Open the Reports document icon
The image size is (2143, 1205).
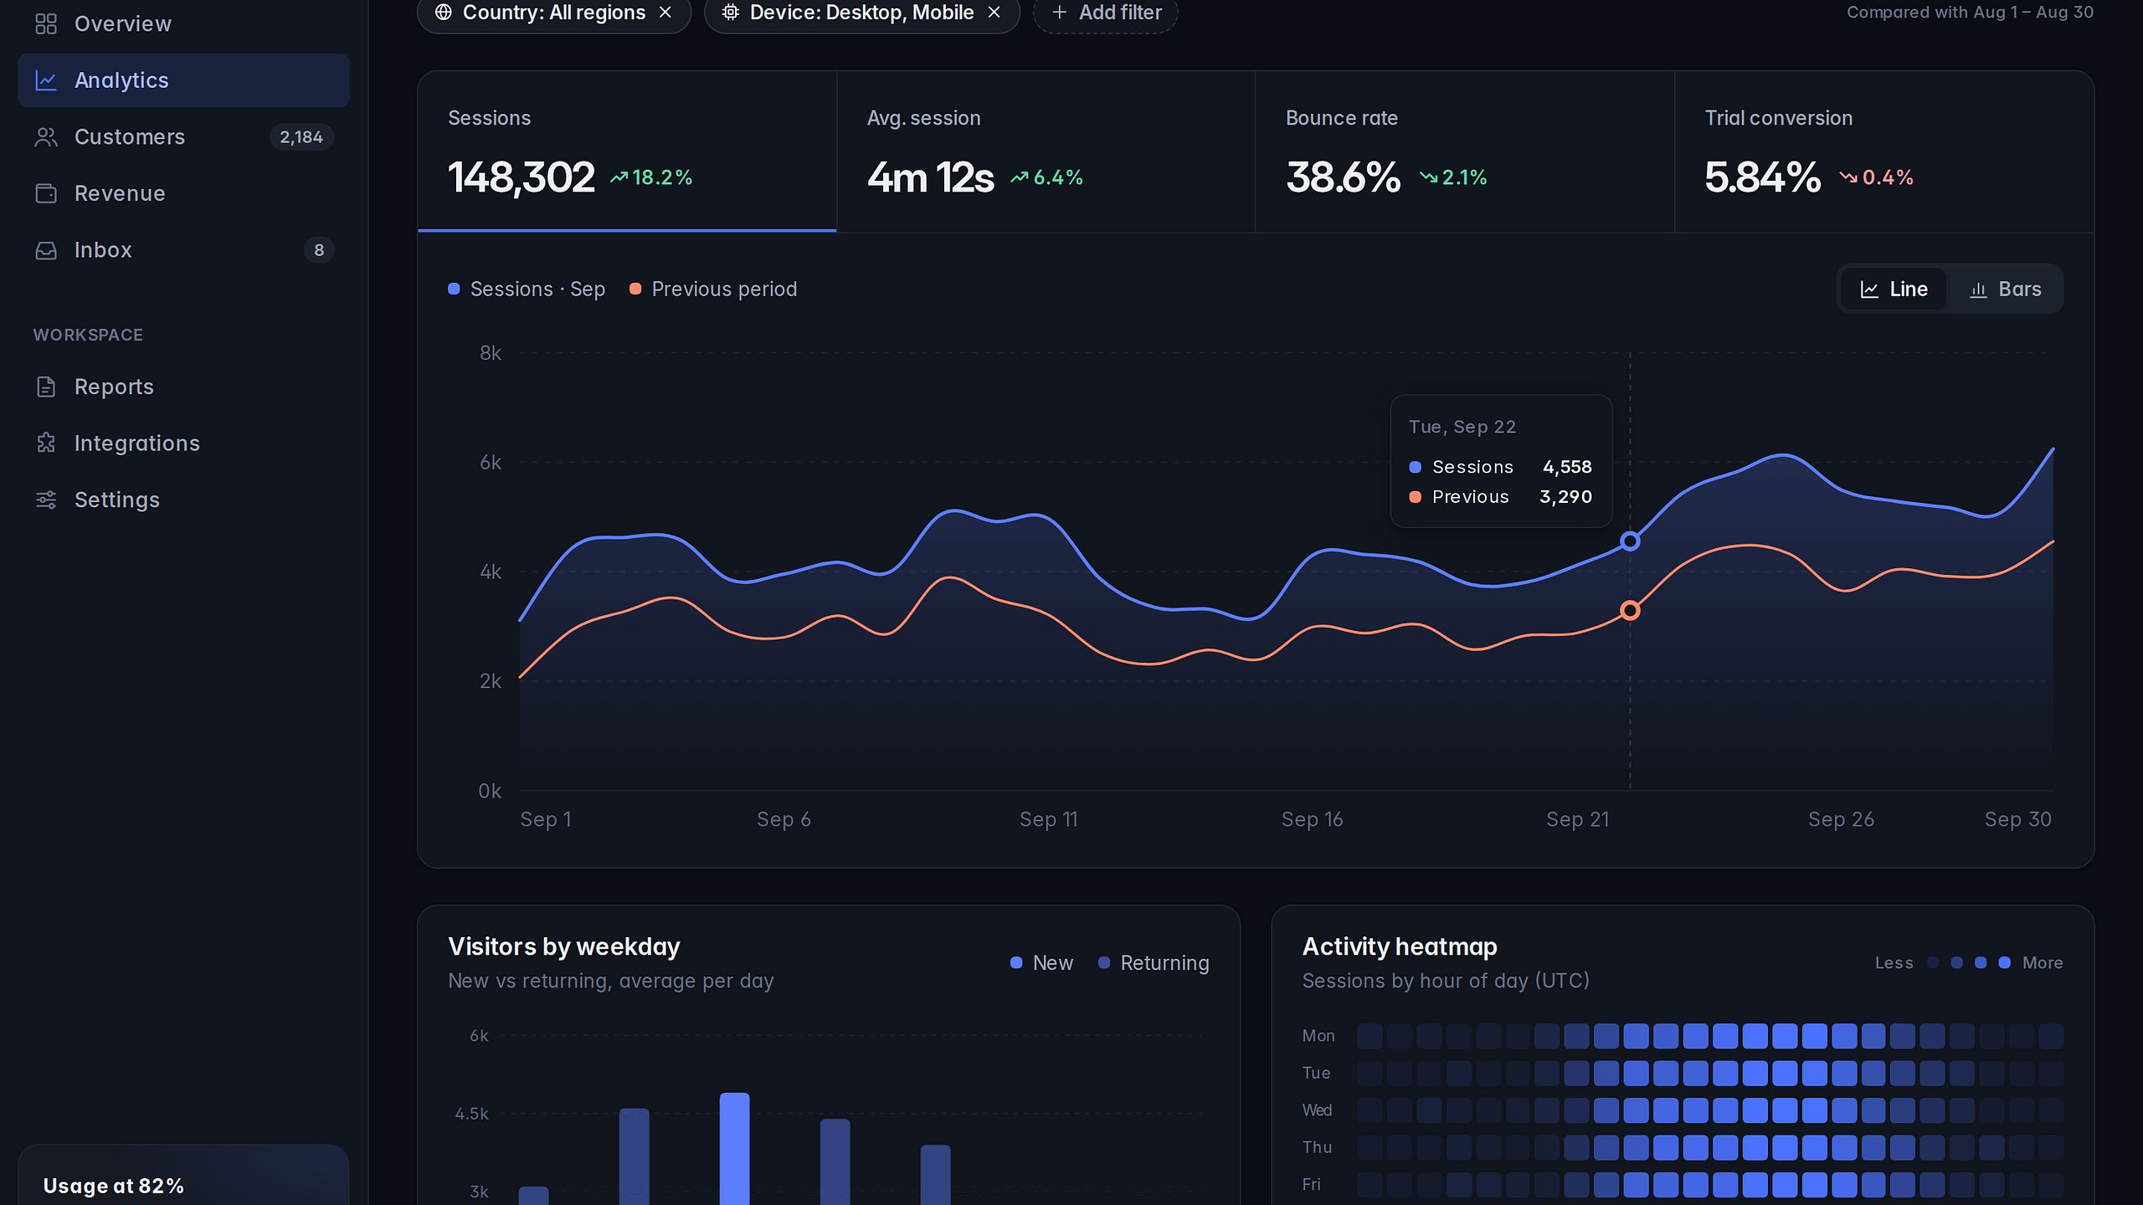[46, 387]
